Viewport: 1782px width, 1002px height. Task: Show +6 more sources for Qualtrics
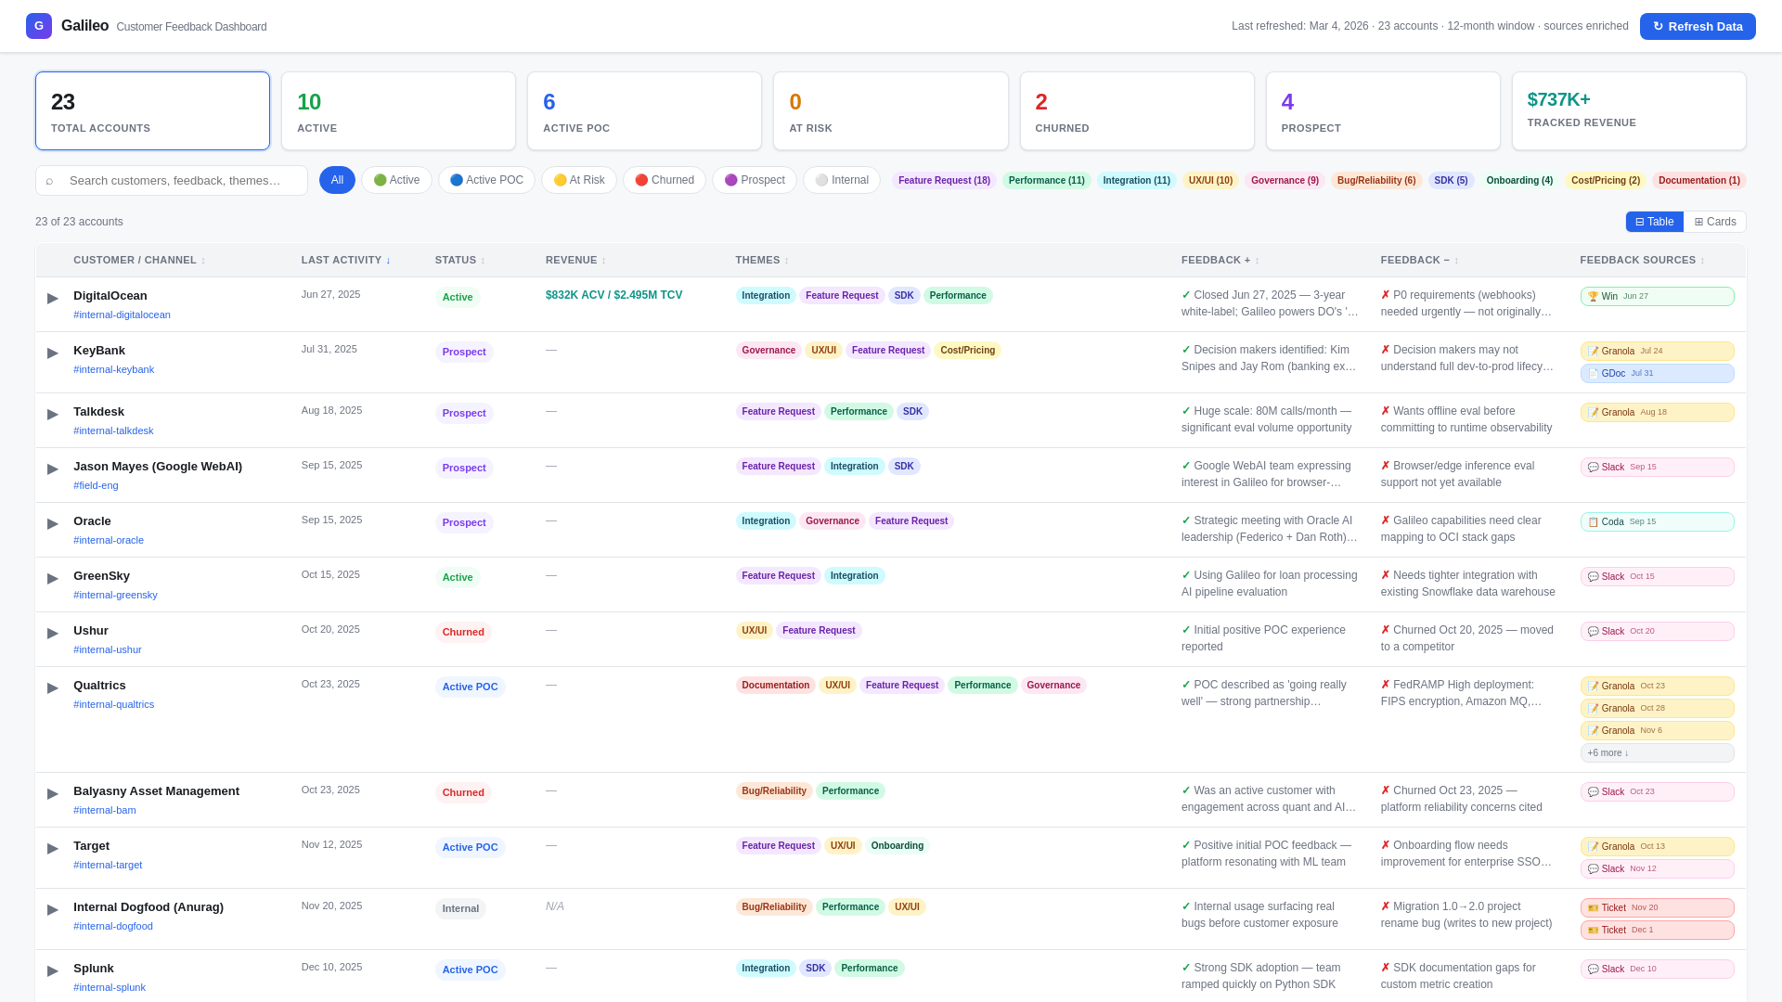tap(1657, 752)
